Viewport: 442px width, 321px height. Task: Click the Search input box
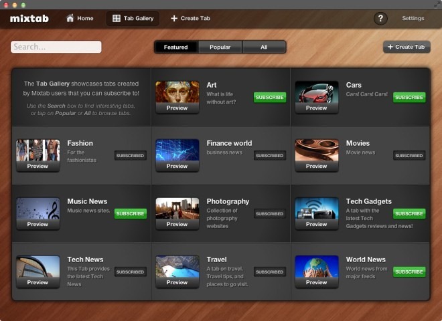pyautogui.click(x=56, y=47)
